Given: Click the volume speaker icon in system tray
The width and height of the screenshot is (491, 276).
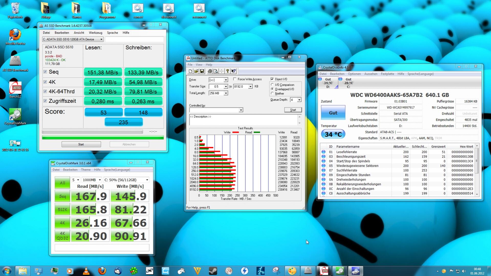Looking at the screenshot, I should 464,271.
